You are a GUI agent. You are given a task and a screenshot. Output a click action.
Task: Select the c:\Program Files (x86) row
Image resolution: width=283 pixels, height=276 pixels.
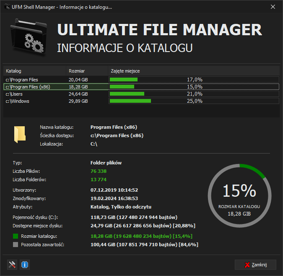pos(141,87)
